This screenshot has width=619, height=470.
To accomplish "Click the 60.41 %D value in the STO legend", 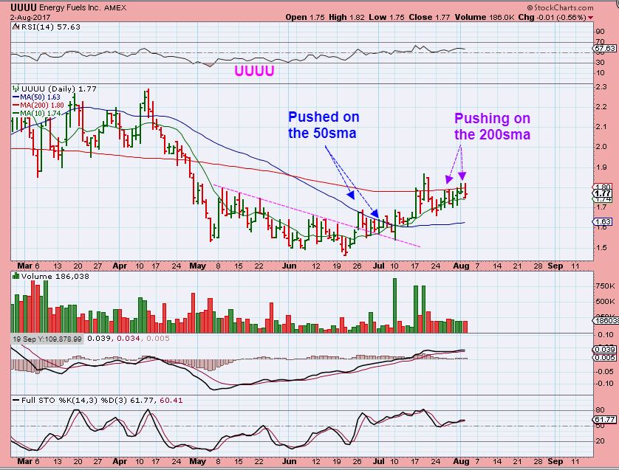I will 171,400.
